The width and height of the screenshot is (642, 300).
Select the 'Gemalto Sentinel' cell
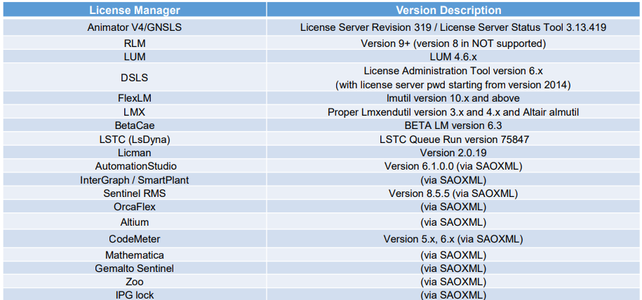click(x=135, y=268)
